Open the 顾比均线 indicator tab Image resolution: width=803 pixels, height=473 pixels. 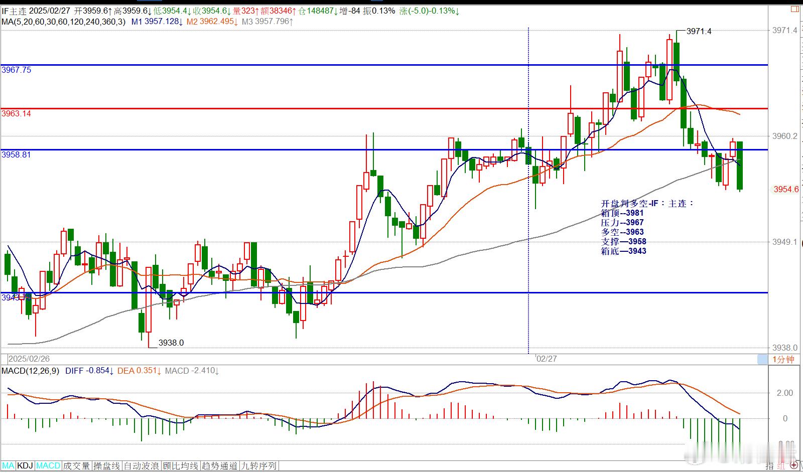tap(181, 466)
